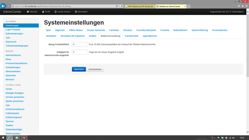Viewport: 249px width, 140px height.
Task: Click the browser back arrow button
Action: tap(4, 6)
